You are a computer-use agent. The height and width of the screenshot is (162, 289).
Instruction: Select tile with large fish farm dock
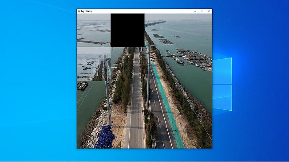point(195,64)
